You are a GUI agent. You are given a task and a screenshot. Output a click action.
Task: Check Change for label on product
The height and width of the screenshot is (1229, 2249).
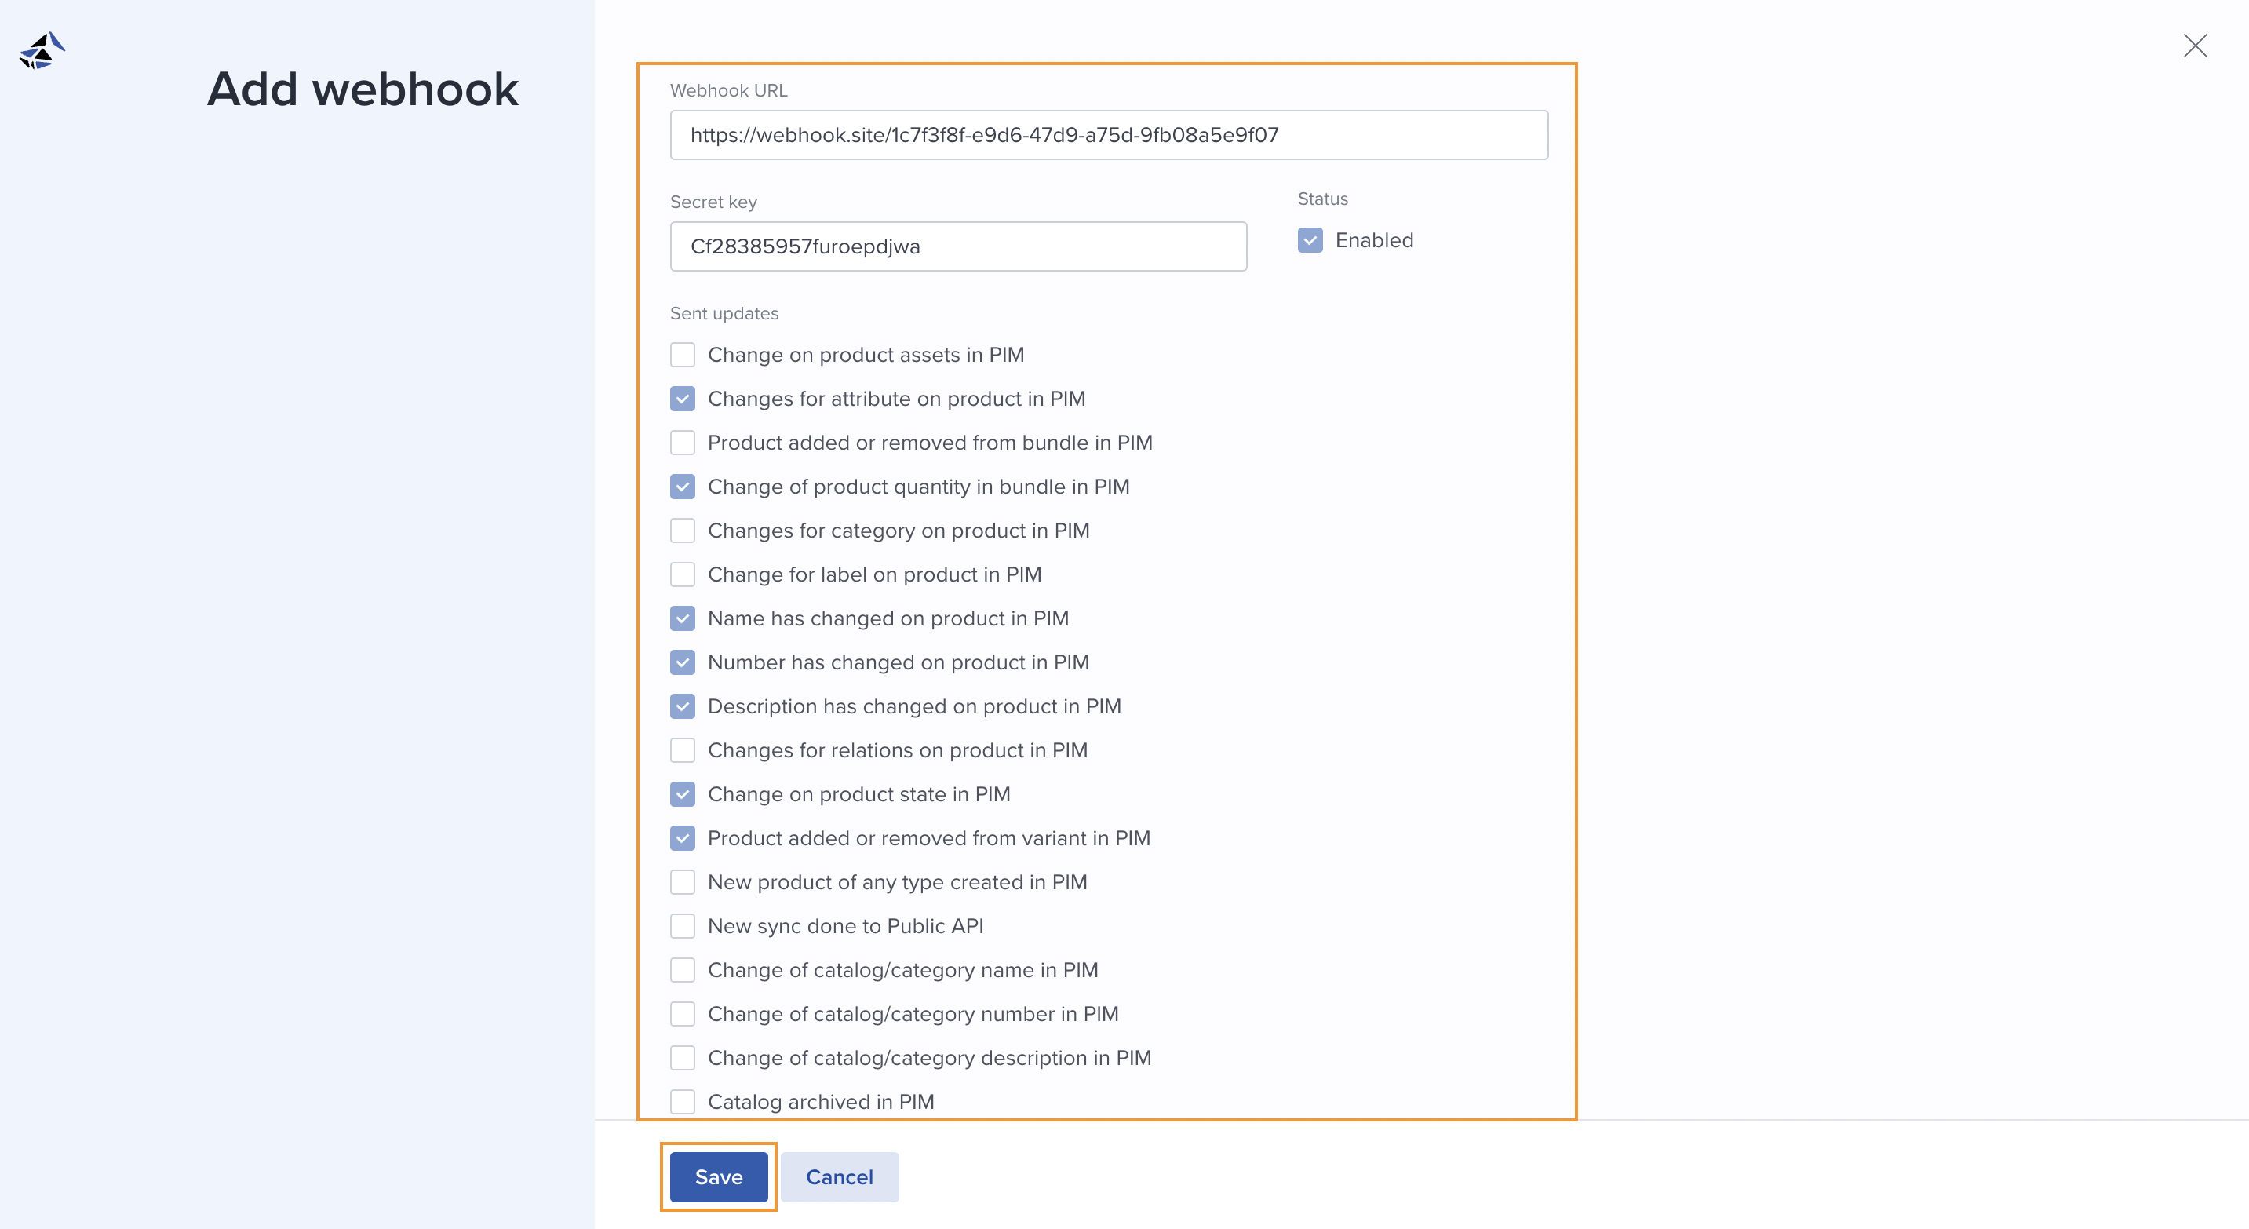[x=683, y=574]
